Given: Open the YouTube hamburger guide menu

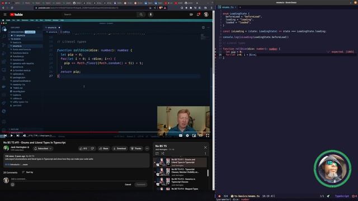Looking at the screenshot, I should [x=5, y=15].
